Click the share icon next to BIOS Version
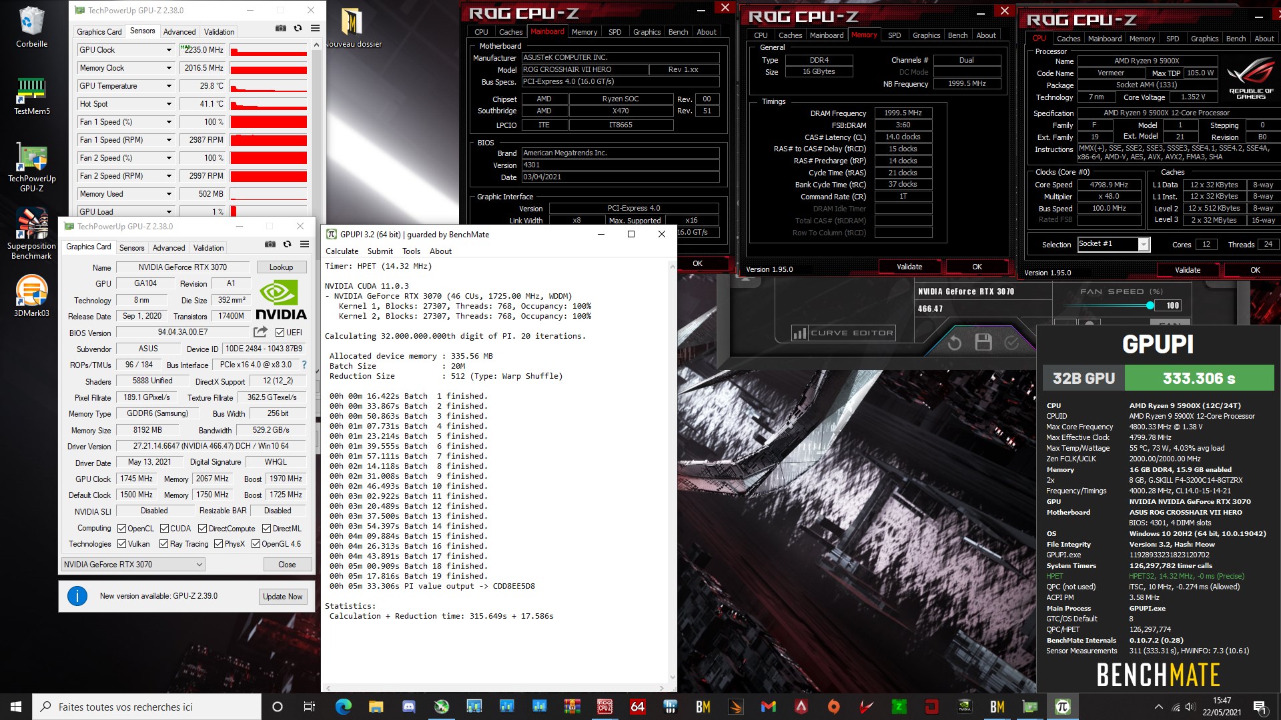 coord(260,331)
